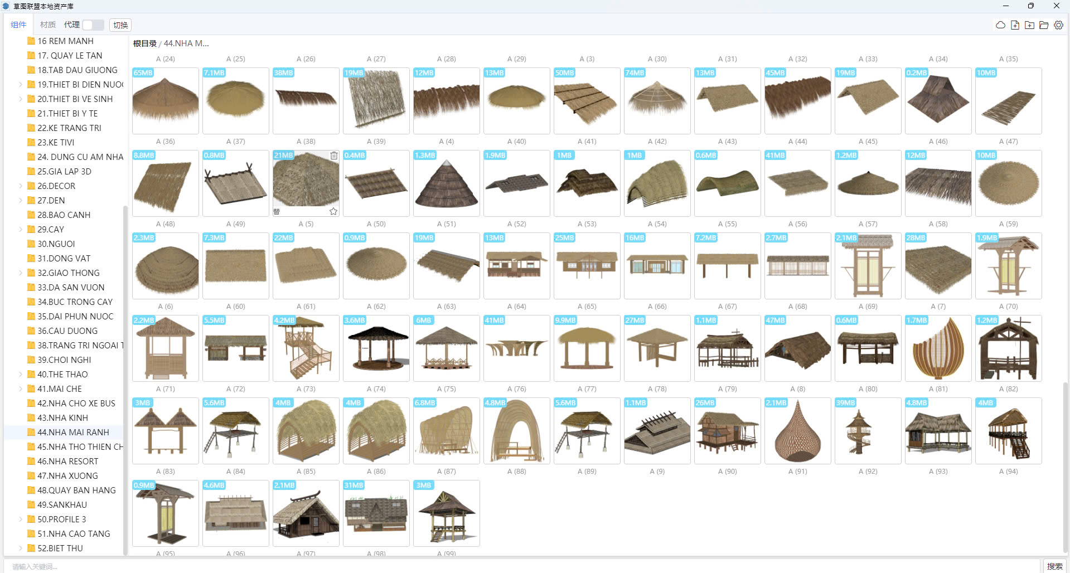Toggle the 代理 proxy switch
1070x573 pixels.
[93, 25]
